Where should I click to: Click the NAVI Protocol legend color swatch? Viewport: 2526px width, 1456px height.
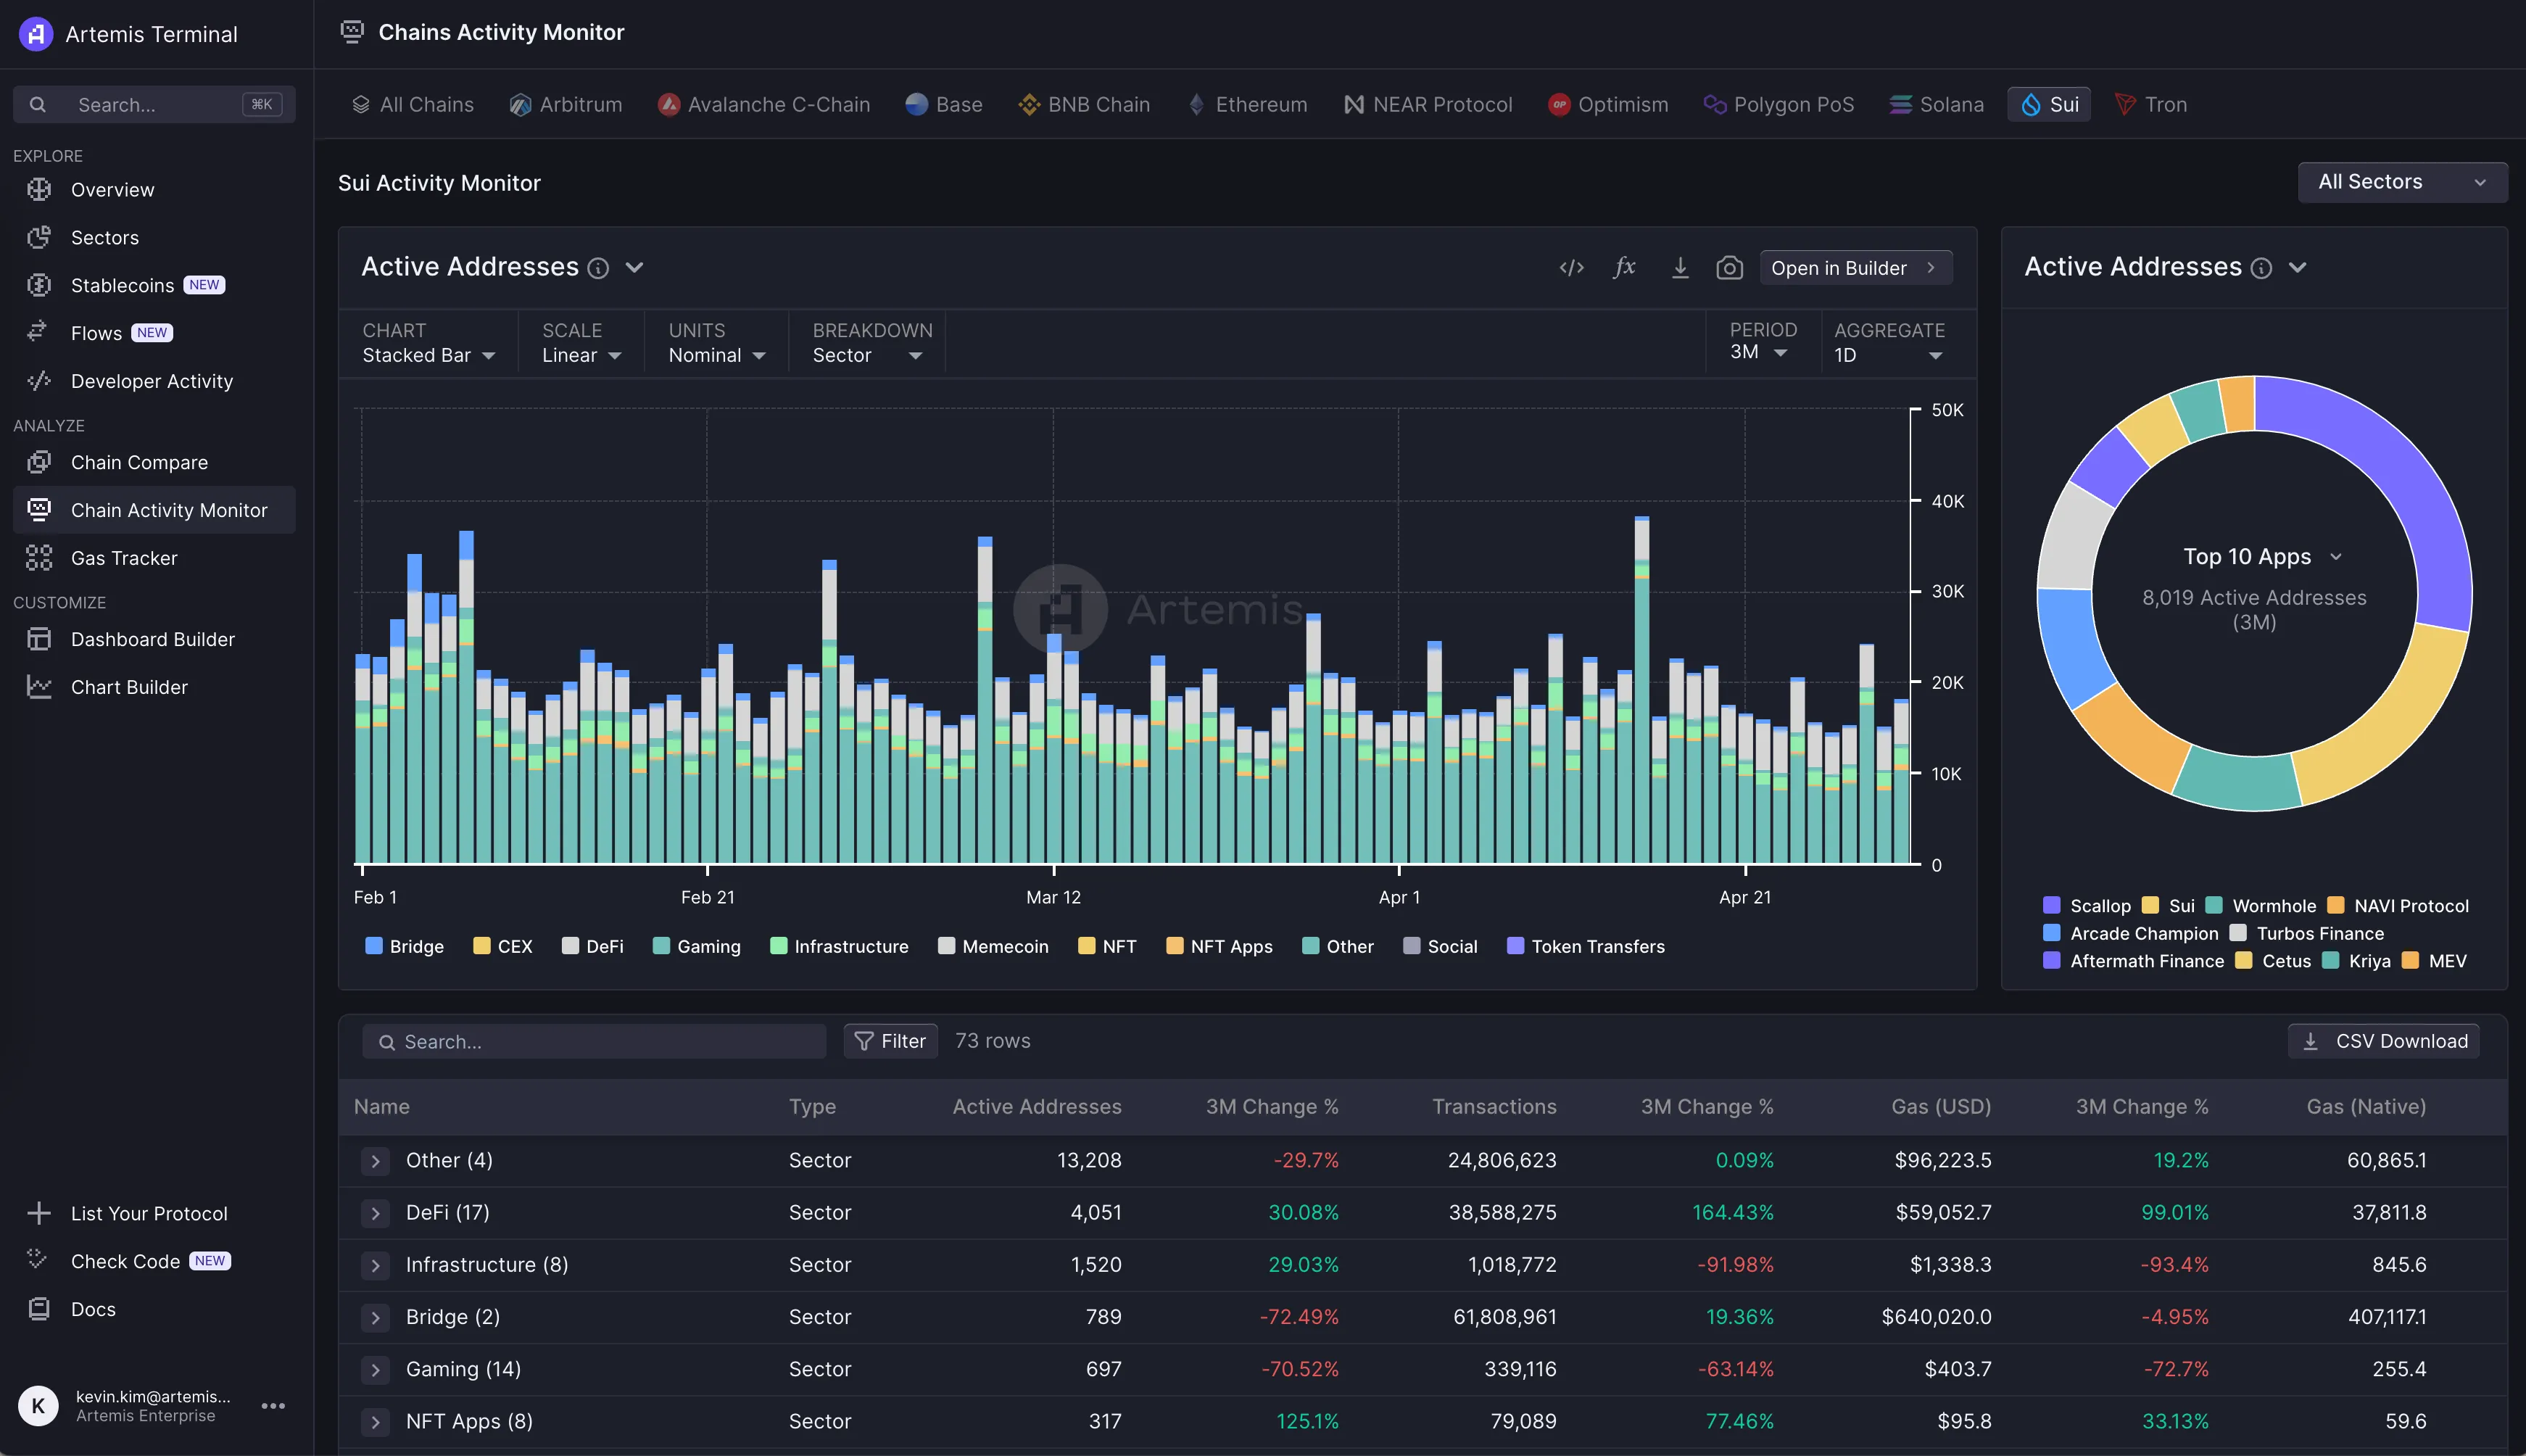2335,905
